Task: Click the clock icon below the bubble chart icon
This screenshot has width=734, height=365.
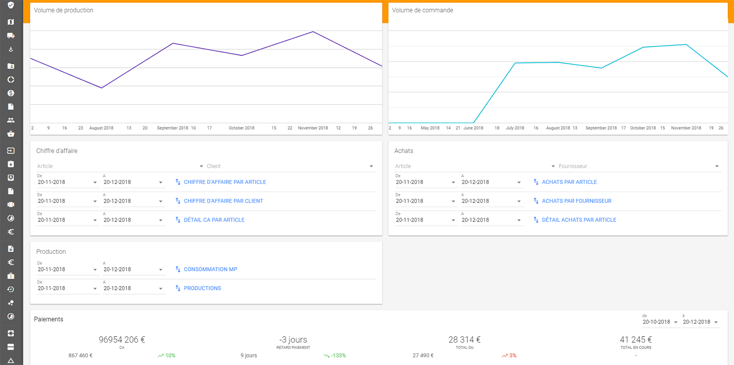Action: (11, 316)
